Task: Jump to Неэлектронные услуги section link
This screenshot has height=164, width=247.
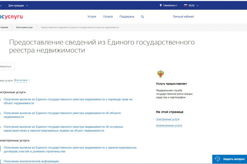Action: click(169, 125)
